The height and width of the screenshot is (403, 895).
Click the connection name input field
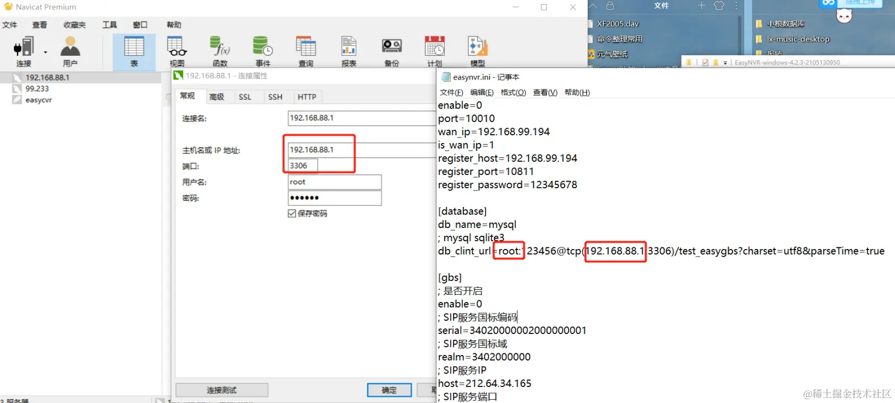362,118
